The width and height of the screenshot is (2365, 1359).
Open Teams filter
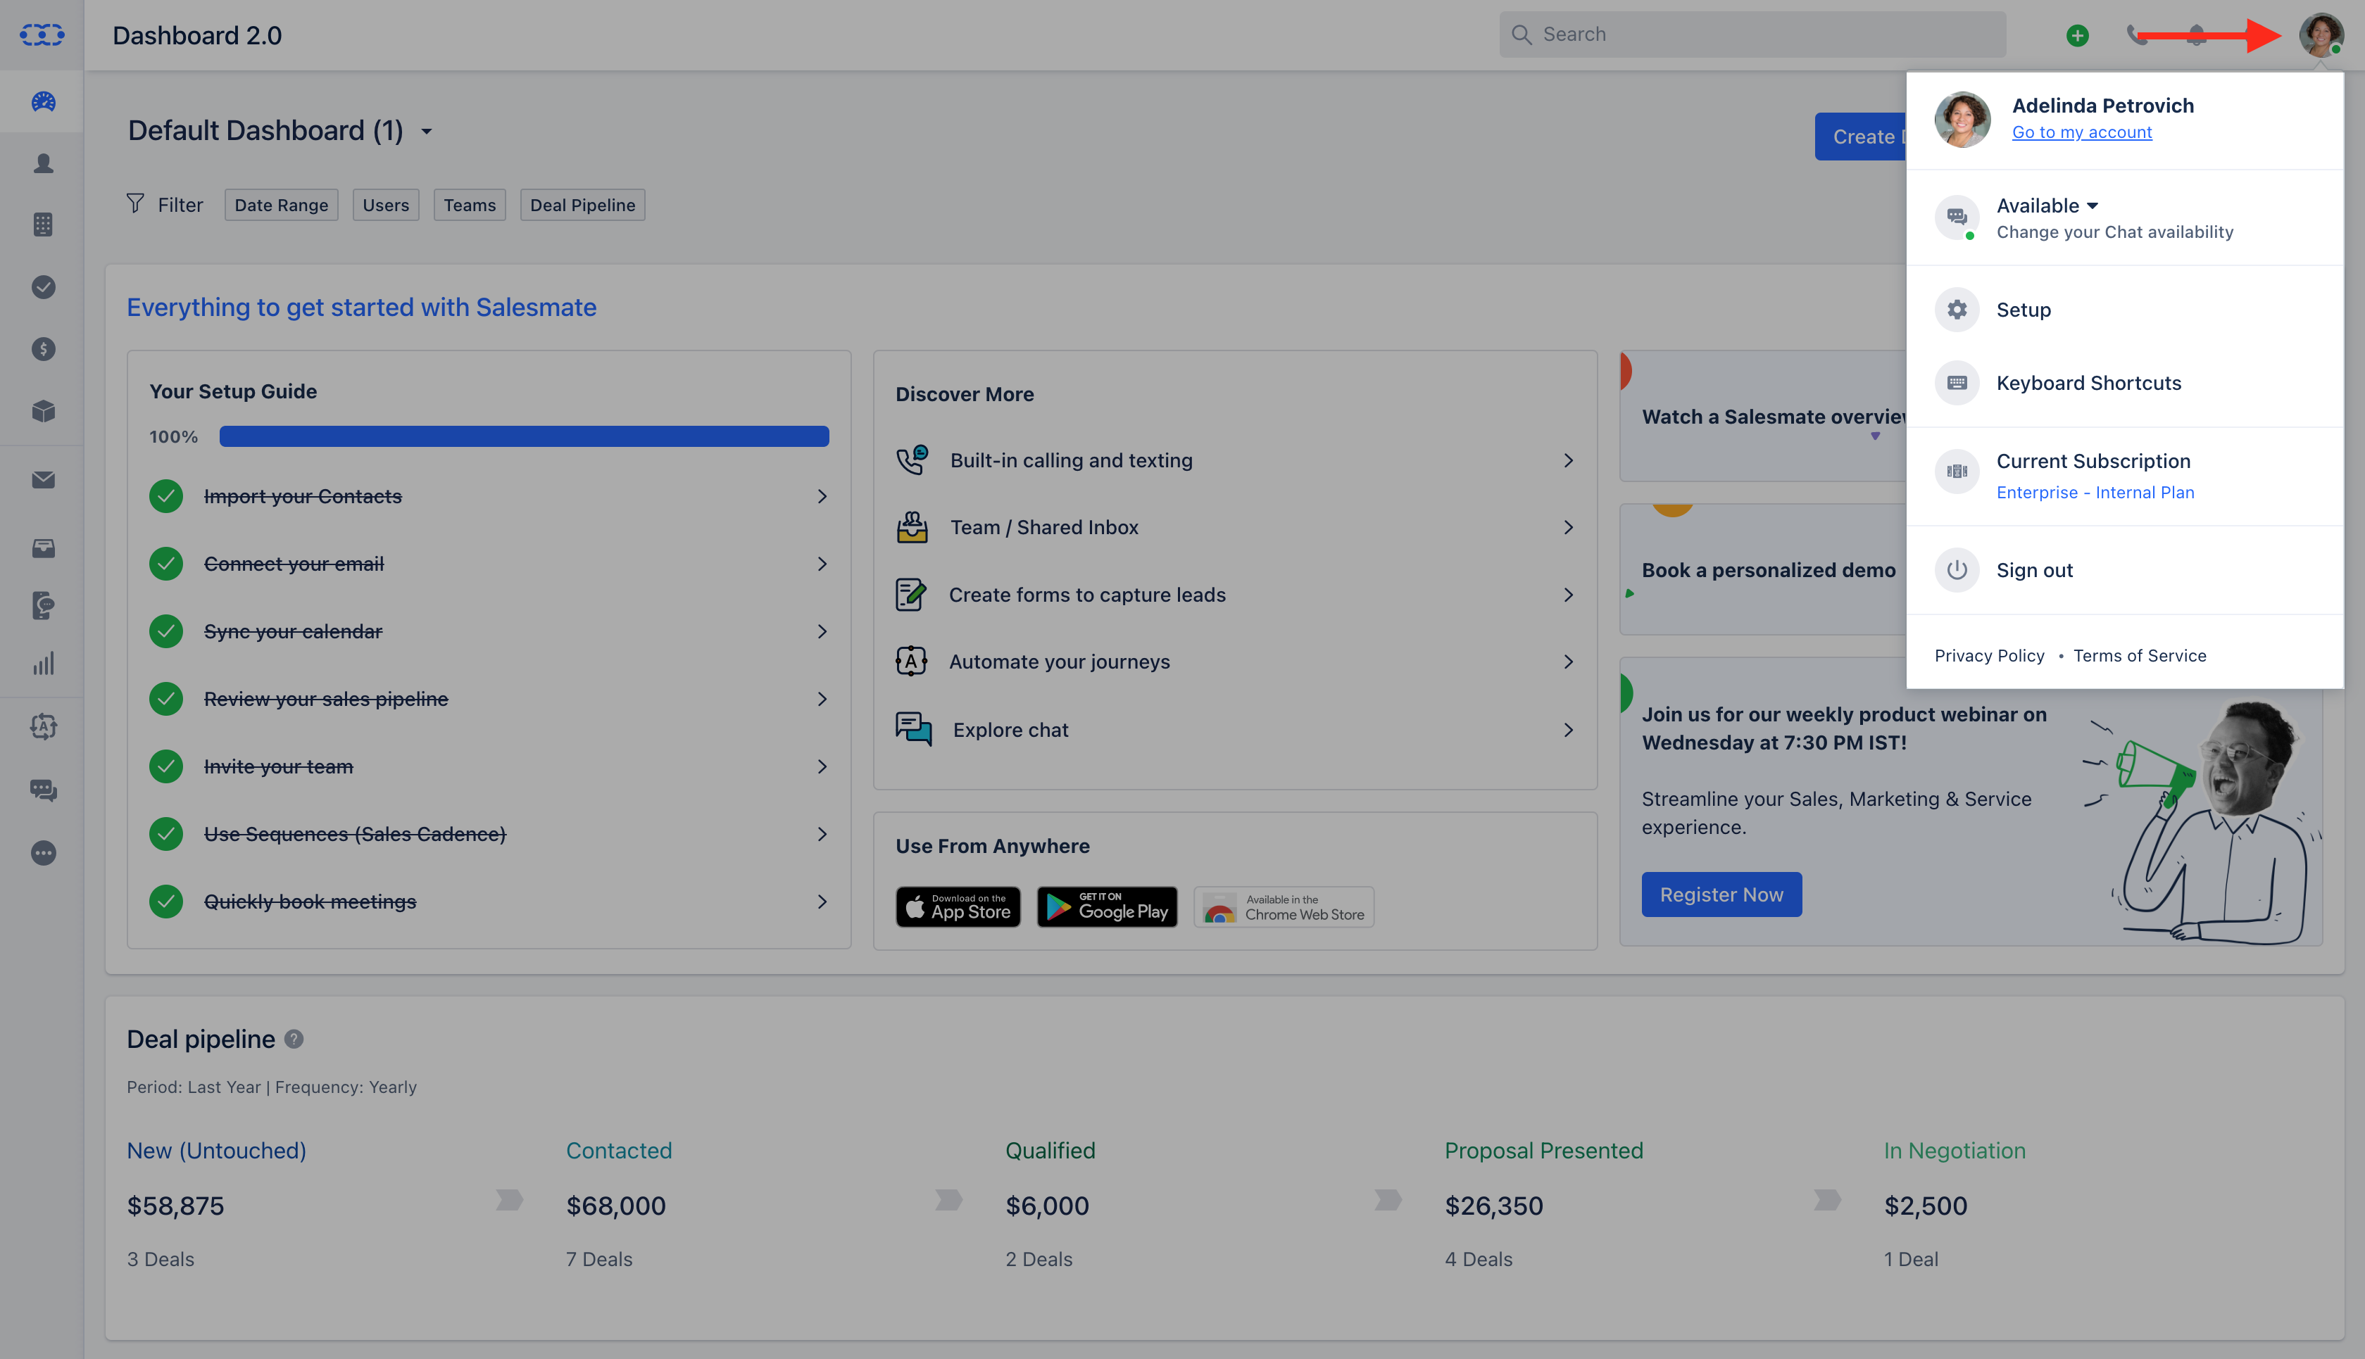(x=470, y=206)
